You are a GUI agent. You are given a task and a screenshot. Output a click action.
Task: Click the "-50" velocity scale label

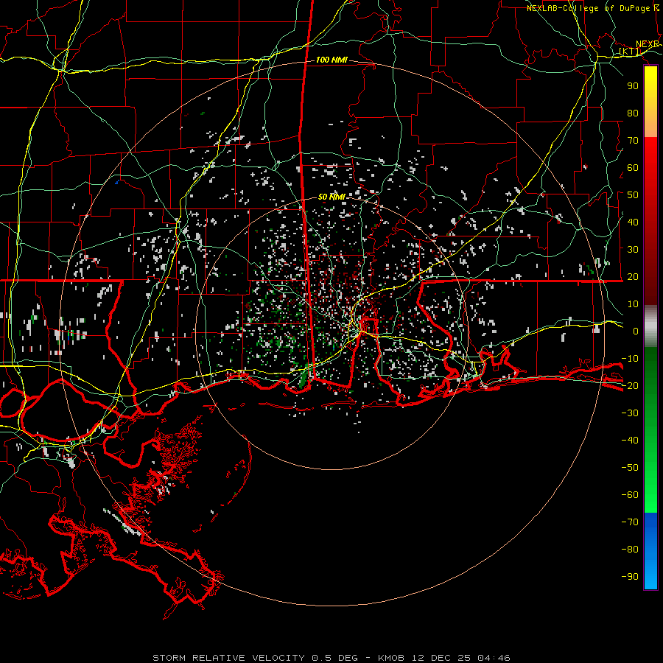point(630,468)
